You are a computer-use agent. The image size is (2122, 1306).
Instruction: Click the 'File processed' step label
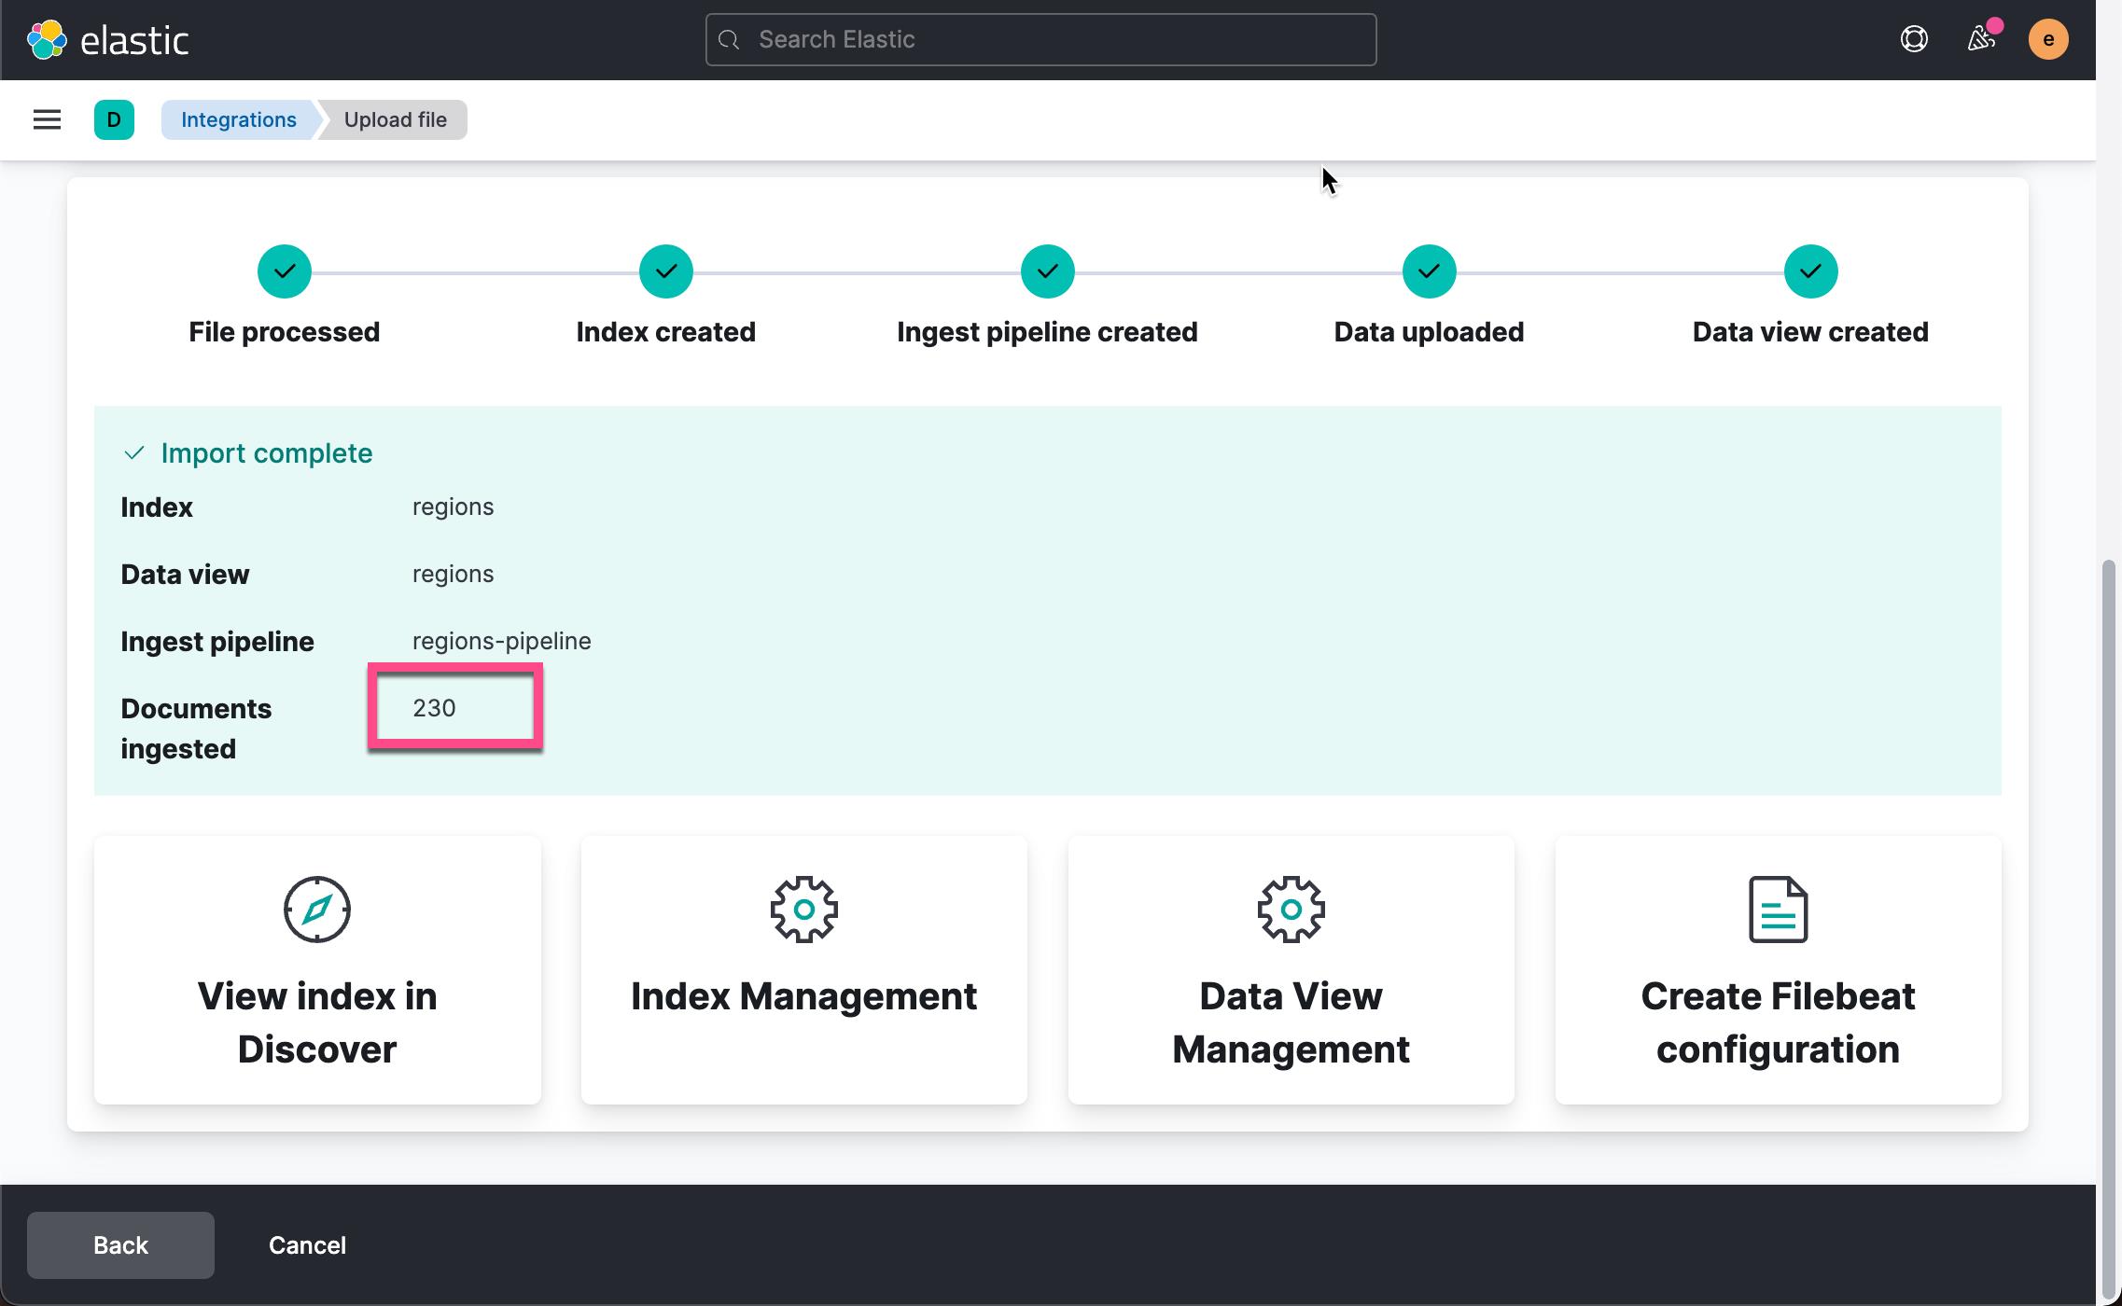coord(285,332)
